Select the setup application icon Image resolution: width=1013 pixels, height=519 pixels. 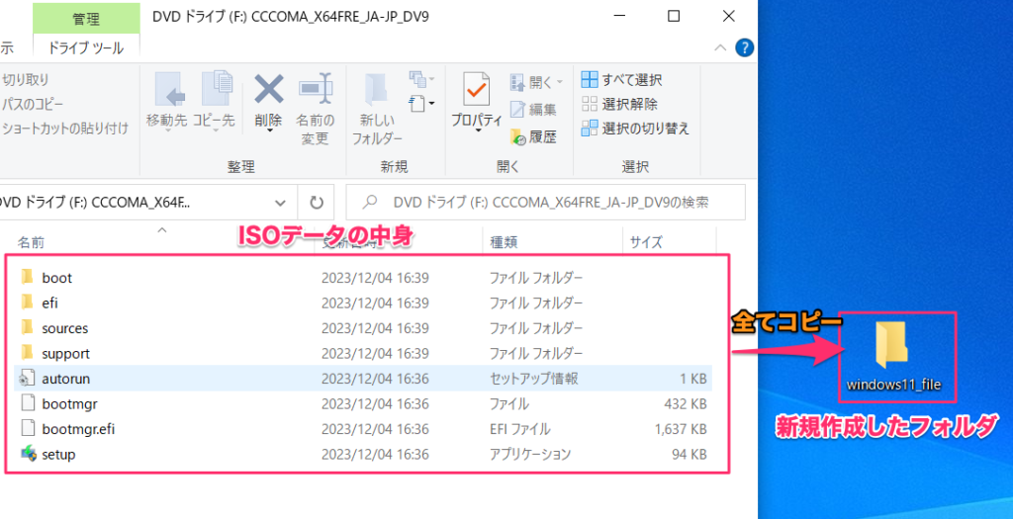coord(28,454)
